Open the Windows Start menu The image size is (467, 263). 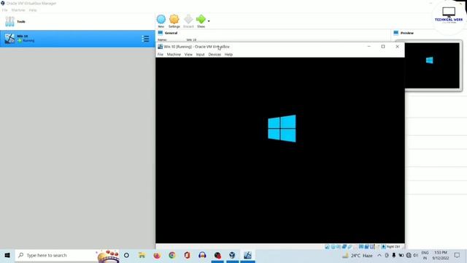click(x=7, y=256)
